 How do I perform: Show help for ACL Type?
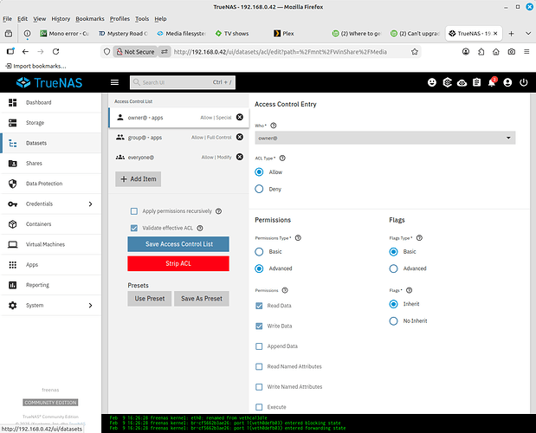pyautogui.click(x=282, y=158)
